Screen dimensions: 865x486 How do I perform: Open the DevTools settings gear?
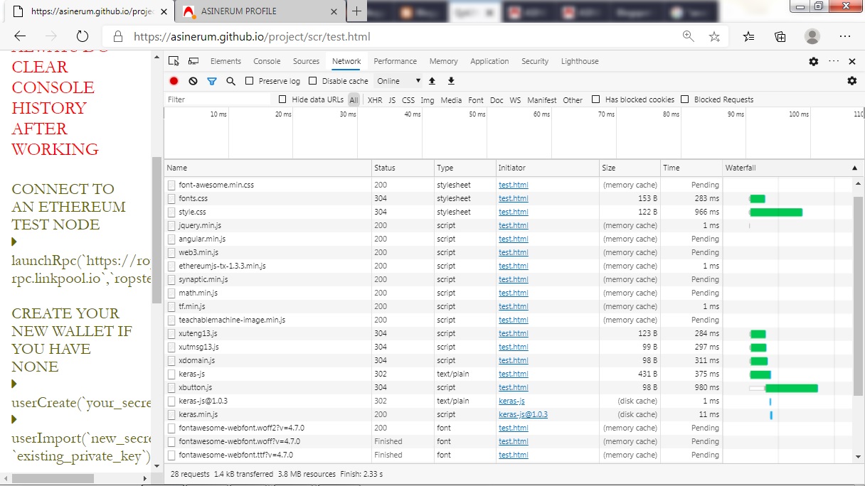(814, 61)
